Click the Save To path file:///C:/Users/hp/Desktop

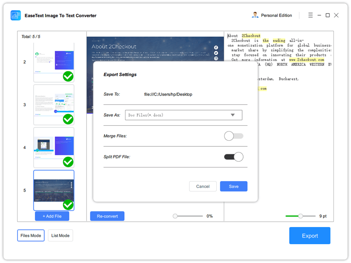point(168,94)
